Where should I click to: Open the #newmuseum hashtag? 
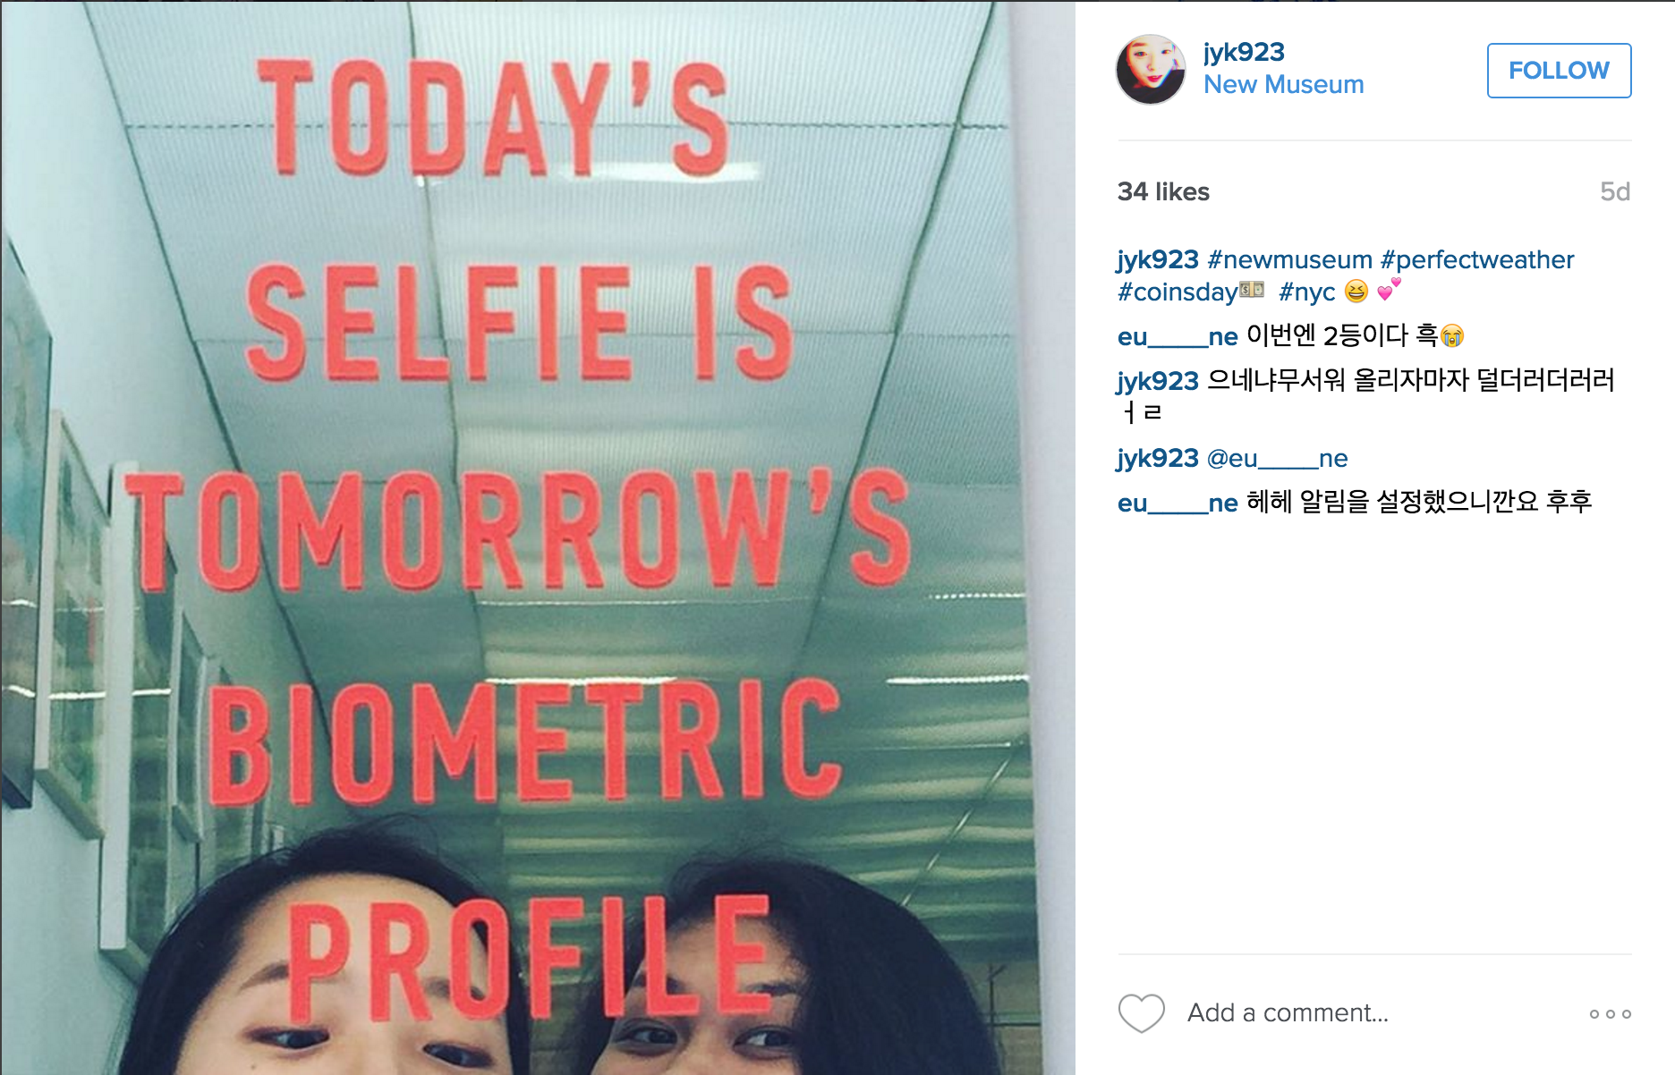1289,259
